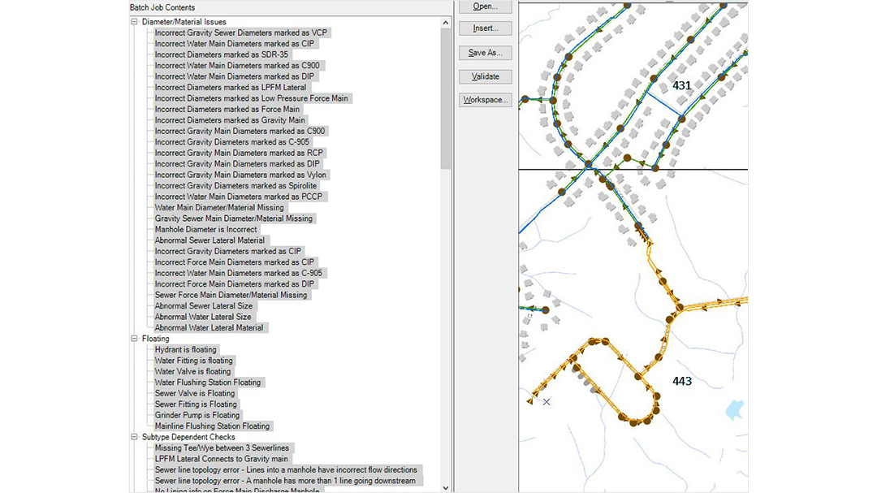Select Abnormal Water Lateral Size
877x493 pixels.
[x=203, y=317]
